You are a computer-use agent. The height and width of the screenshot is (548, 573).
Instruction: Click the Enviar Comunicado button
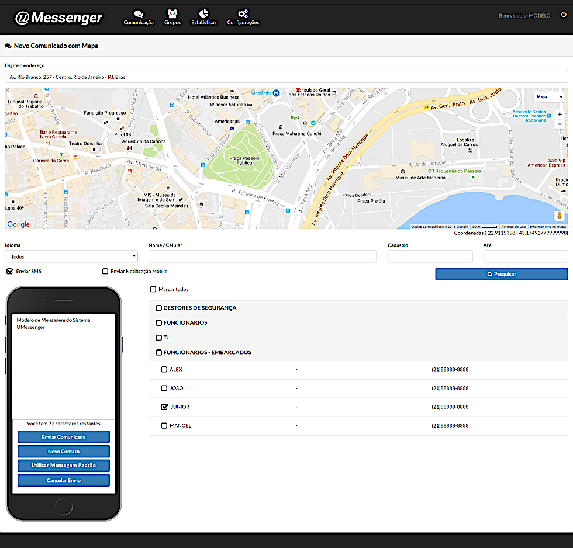coord(64,437)
